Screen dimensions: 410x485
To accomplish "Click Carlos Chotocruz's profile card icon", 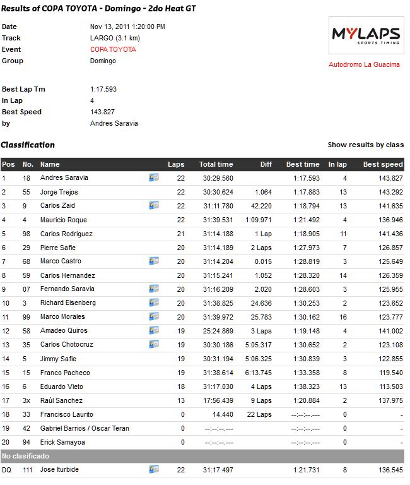I will [154, 345].
